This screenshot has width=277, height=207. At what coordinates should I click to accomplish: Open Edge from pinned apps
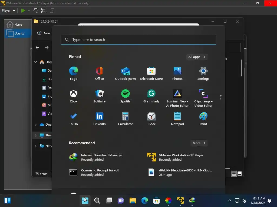coord(74,74)
